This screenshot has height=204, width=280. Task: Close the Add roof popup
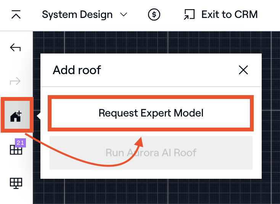coord(243,70)
